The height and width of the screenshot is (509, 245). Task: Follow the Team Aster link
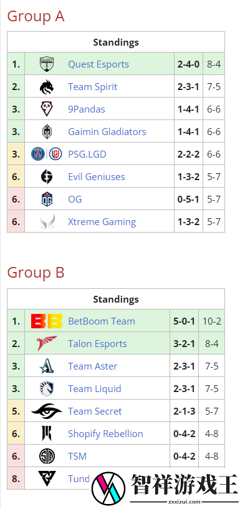click(92, 366)
